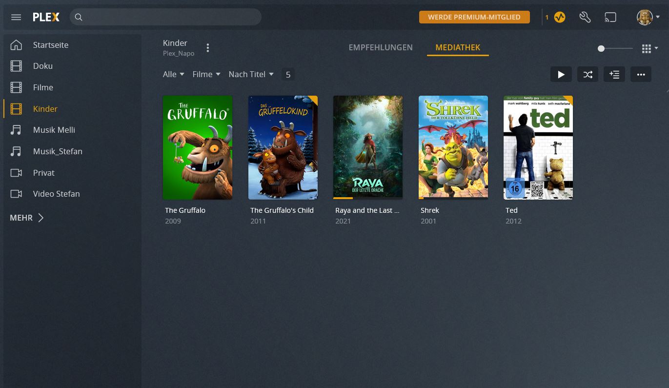Switch to the EMPFEHLUNGEN tab
This screenshot has width=669, height=388.
(381, 47)
